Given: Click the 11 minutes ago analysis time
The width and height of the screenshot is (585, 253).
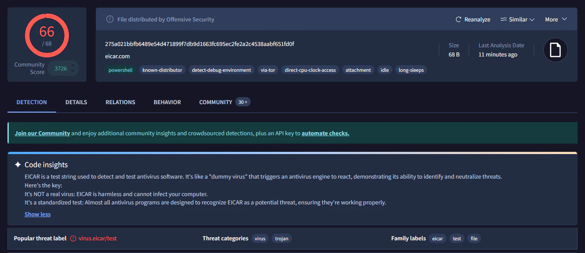Looking at the screenshot, I should click(498, 55).
